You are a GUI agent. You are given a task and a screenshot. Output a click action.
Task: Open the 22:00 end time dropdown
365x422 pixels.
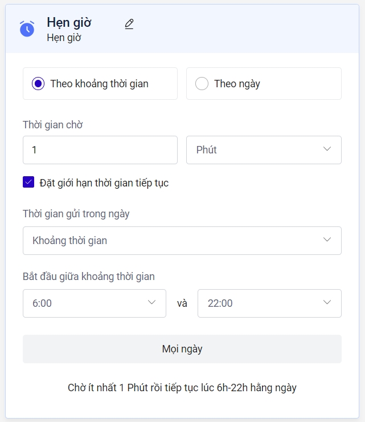pos(269,303)
